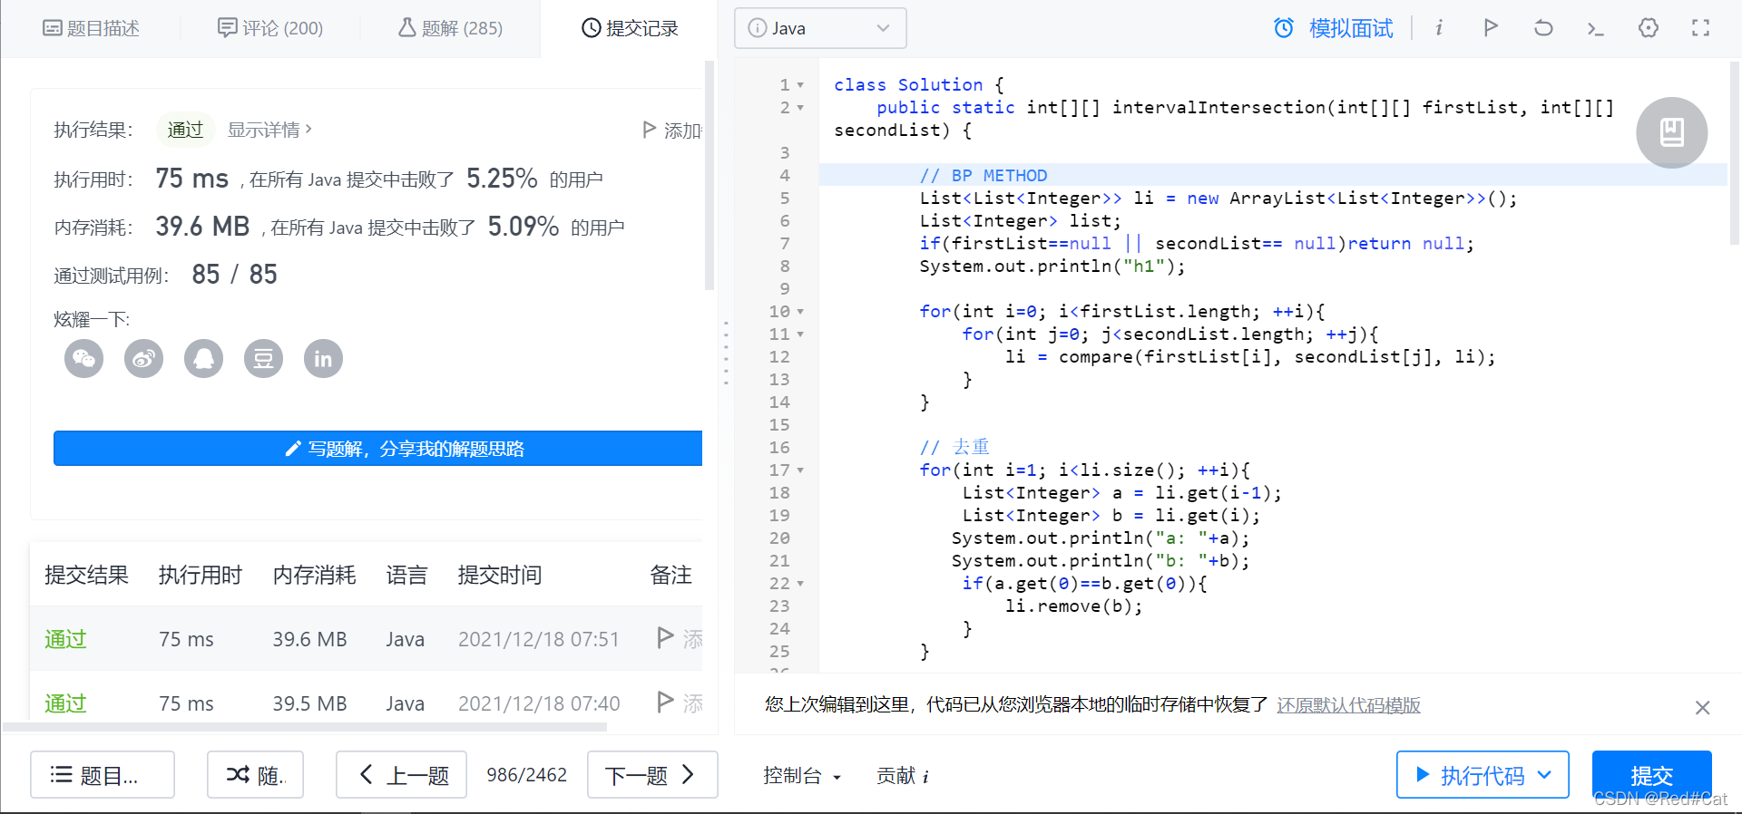
Task: Open the terminal shortcut icon in toolbar
Action: [x=1596, y=29]
